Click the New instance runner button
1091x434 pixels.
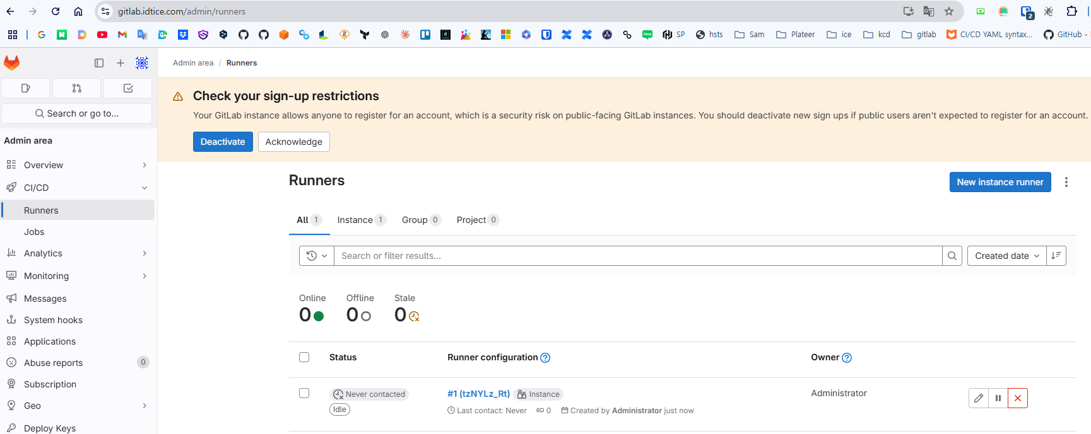(1000, 182)
